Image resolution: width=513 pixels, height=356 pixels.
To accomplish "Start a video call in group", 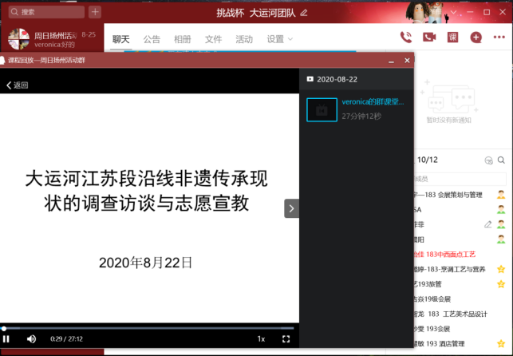I will point(428,37).
